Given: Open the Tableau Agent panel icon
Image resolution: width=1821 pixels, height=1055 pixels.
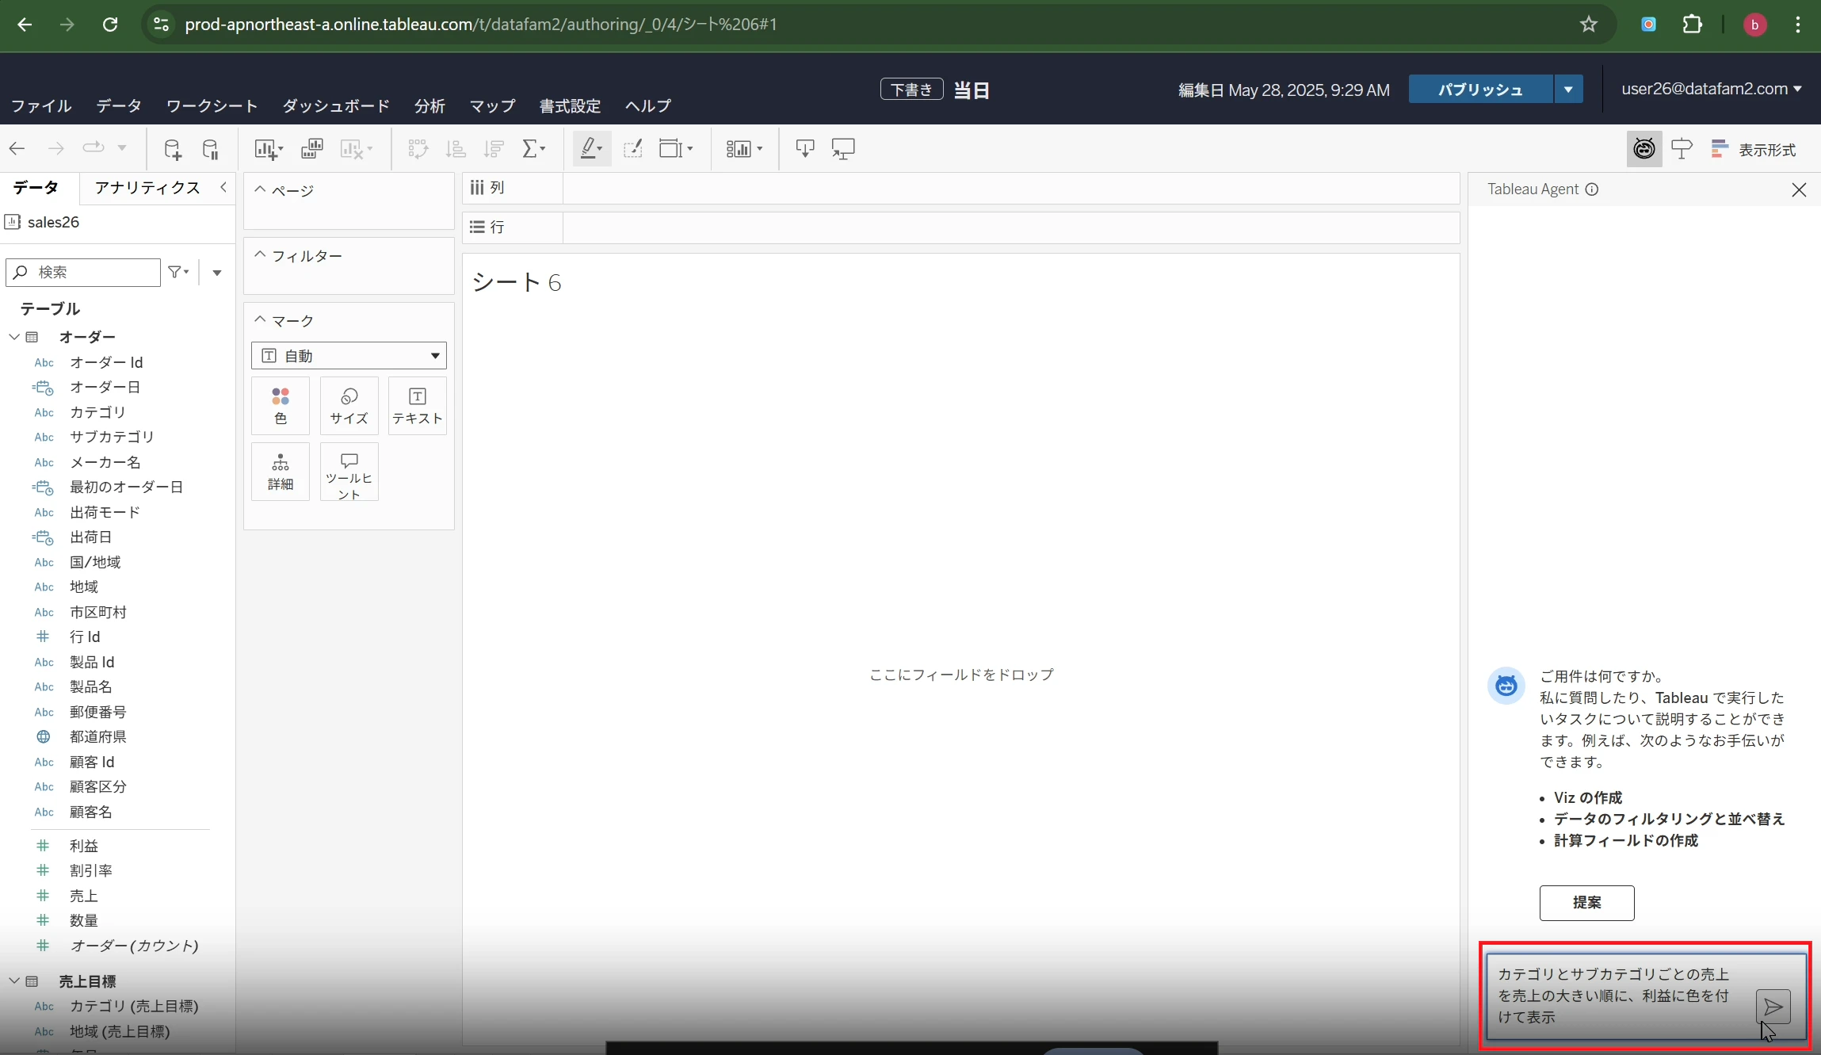Looking at the screenshot, I should [1643, 149].
